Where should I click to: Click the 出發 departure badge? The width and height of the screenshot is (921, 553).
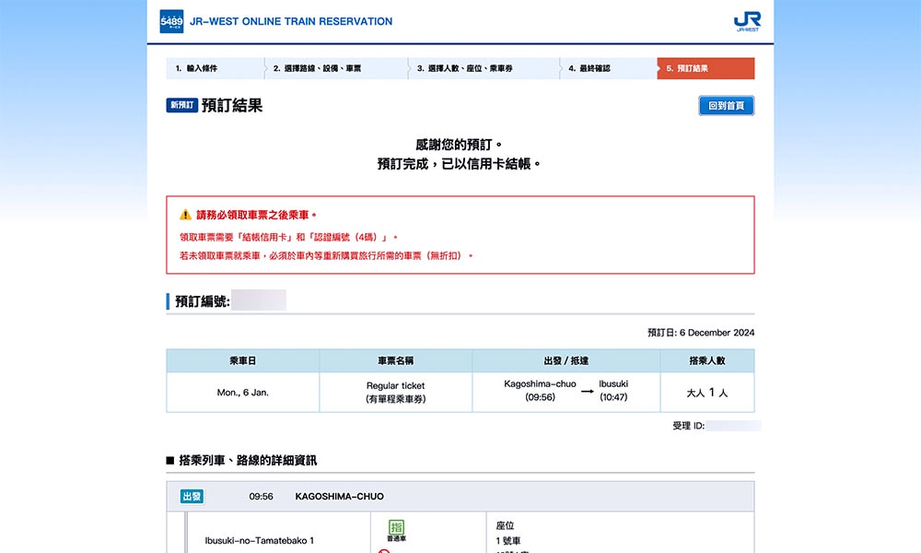pos(192,497)
